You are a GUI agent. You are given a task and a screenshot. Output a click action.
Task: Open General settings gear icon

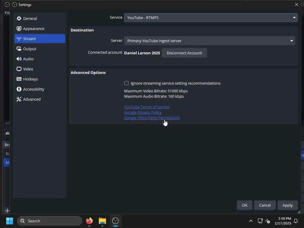pos(19,18)
